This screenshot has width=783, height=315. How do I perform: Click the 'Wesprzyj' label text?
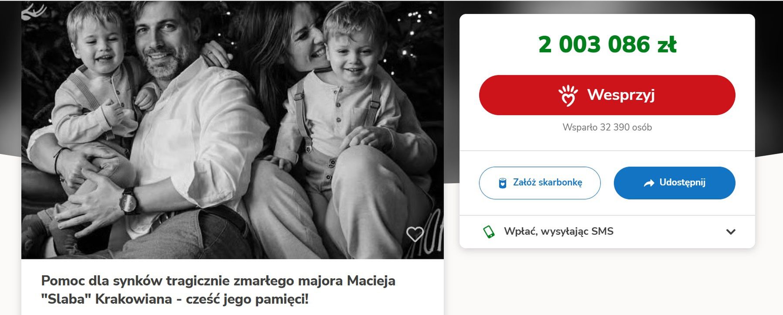pyautogui.click(x=621, y=95)
